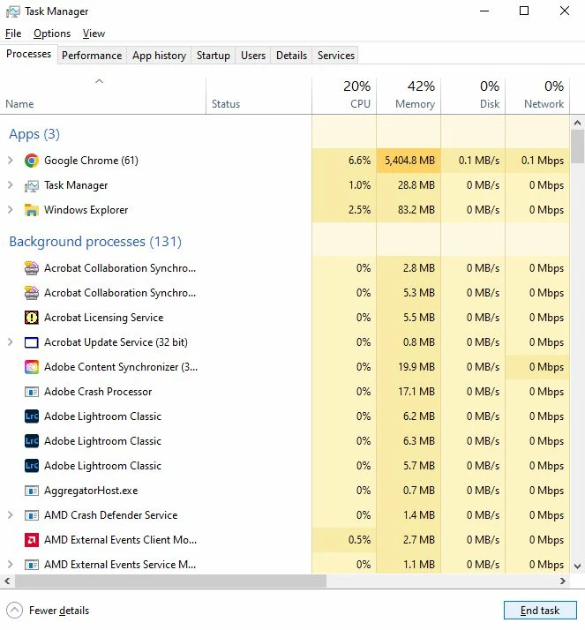
Task: Click the End task button
Action: pos(540,611)
